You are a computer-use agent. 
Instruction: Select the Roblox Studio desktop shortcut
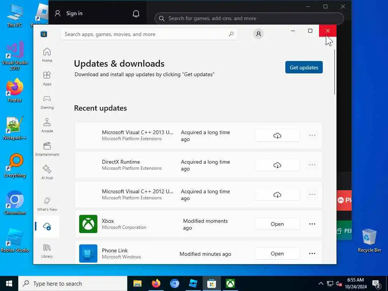click(x=15, y=241)
